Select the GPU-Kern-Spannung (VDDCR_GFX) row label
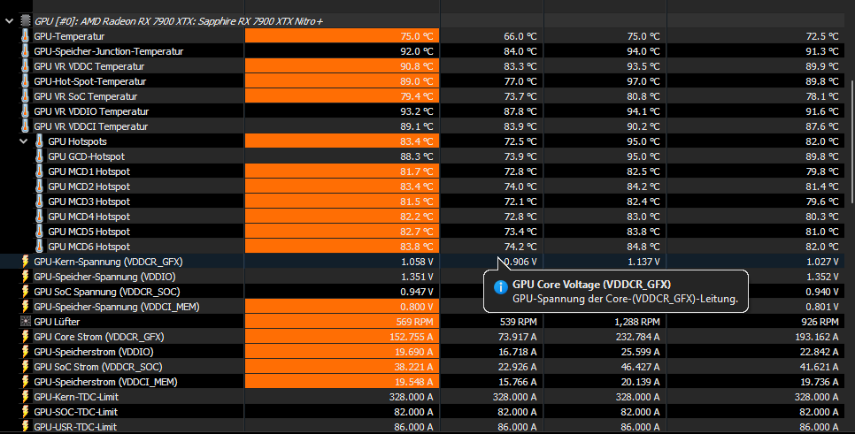 pyautogui.click(x=108, y=262)
